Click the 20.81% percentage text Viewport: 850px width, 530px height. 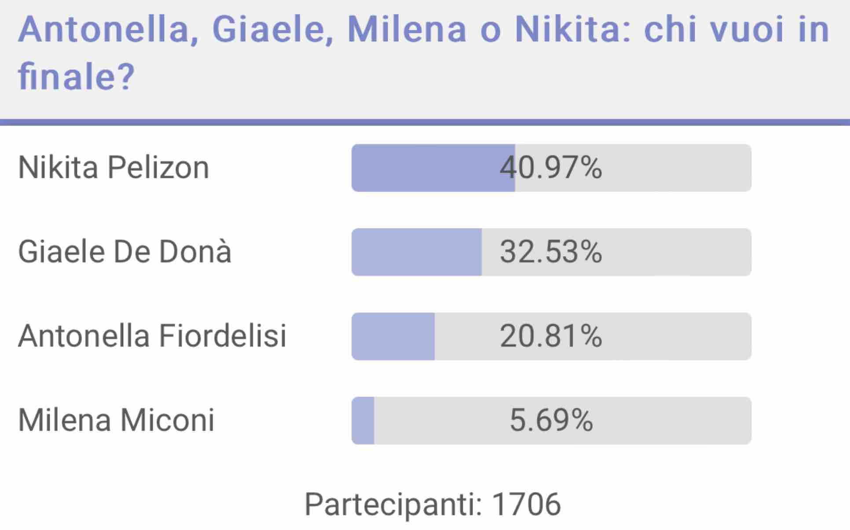click(551, 336)
